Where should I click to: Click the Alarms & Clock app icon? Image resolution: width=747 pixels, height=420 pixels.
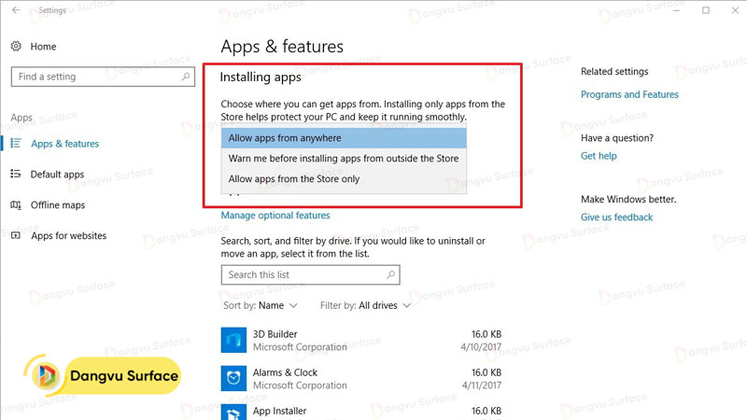tap(233, 378)
